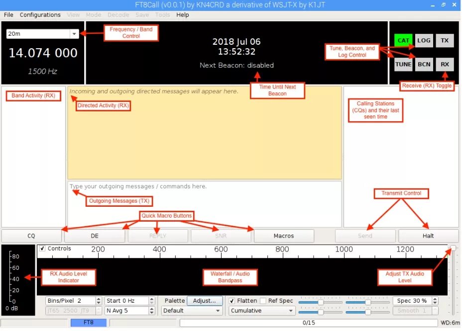The image size is (462, 331).
Task: Click the Bins/Pixel spinner arrows
Action: [99, 301]
